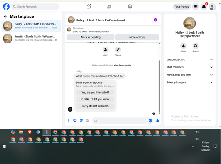Open Brave browser from the taskbar
This screenshot has width=221, height=164.
tap(30, 132)
